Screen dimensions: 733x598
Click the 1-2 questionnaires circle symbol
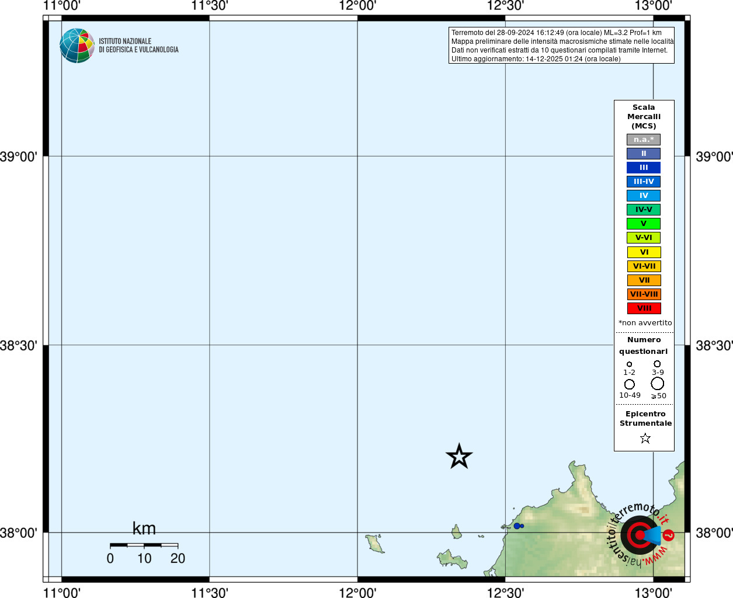coord(629,364)
